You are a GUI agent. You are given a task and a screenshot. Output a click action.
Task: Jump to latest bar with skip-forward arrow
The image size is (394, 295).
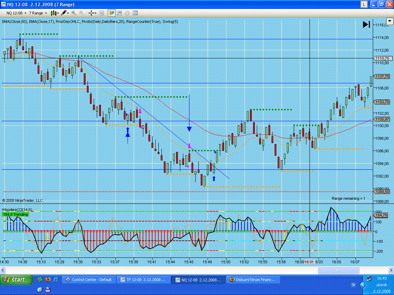366,25
